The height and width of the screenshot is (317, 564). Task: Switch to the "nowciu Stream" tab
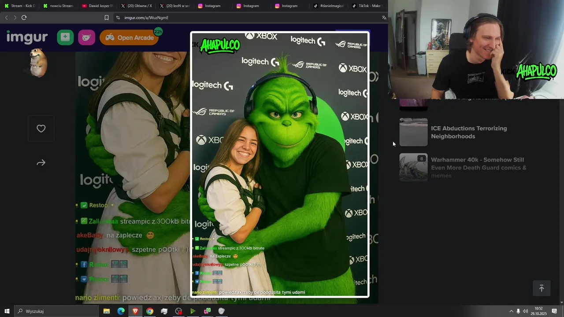[58, 6]
